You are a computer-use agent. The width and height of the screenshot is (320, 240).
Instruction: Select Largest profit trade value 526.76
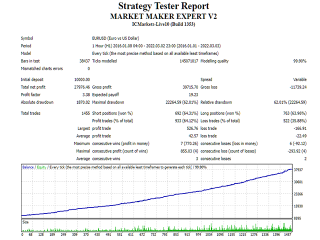(x=192, y=128)
